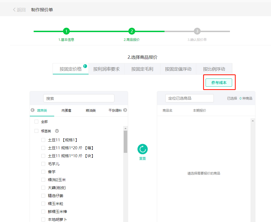Click the back arrow next to 返回
This screenshot has height=222, width=271.
14,9
